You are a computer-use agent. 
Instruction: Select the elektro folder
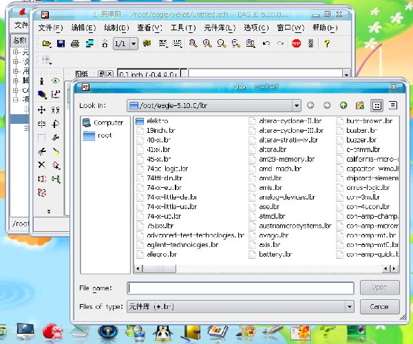coord(152,121)
